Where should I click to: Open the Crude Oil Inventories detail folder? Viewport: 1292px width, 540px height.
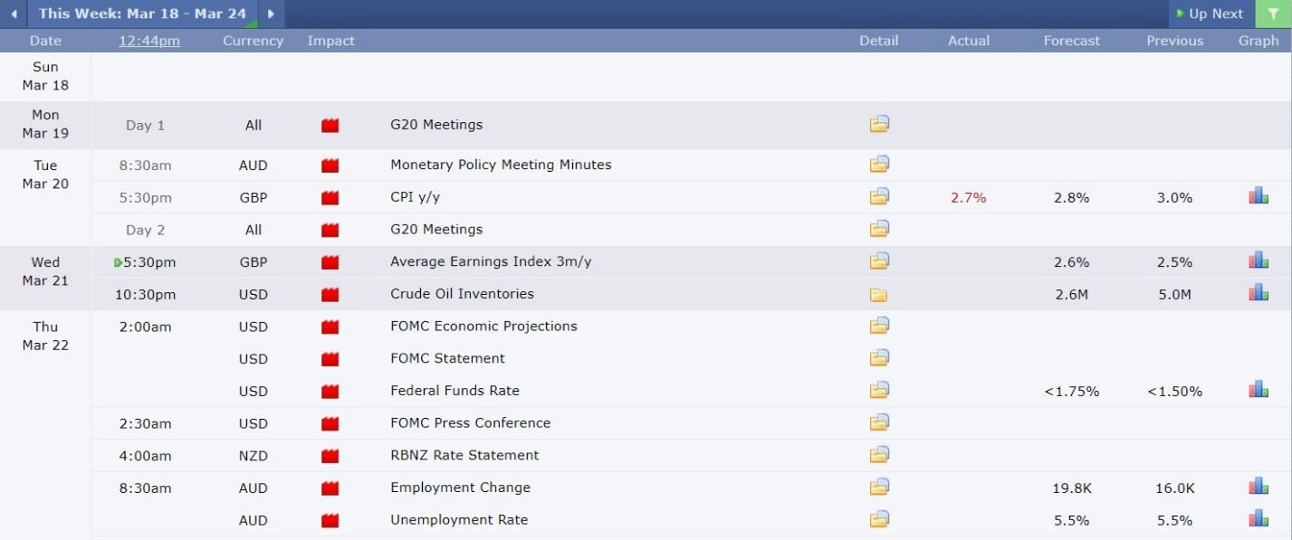click(878, 293)
